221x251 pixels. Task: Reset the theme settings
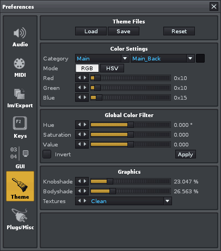pos(179,31)
